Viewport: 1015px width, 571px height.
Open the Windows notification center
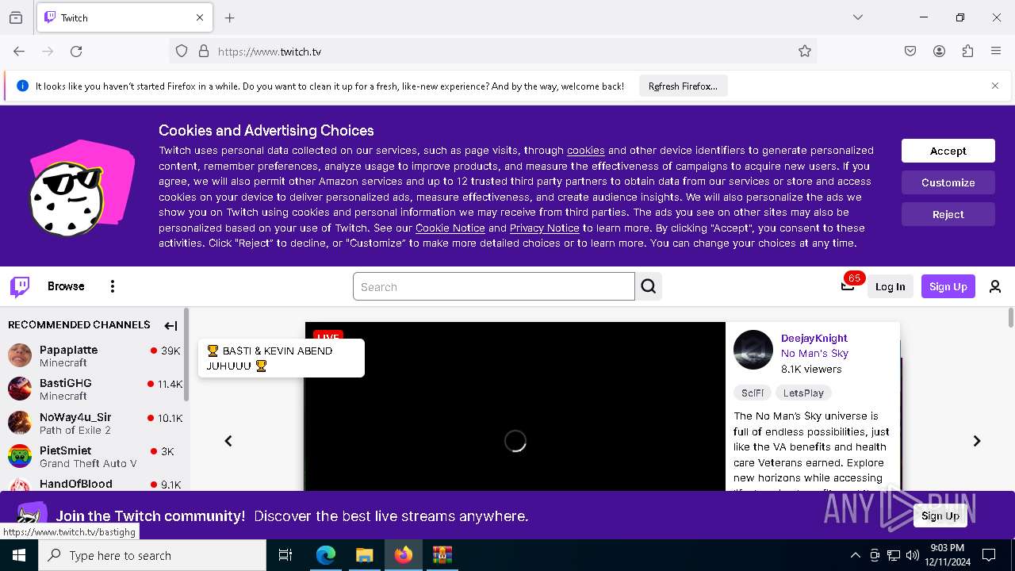[989, 555]
